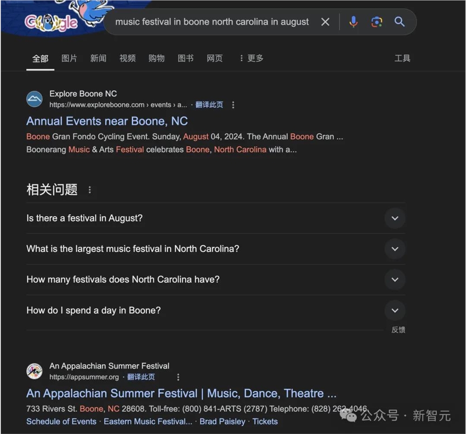Viewport: 466px width, 434px height.
Task: Open the Tickets sitelink
Action: (x=265, y=421)
